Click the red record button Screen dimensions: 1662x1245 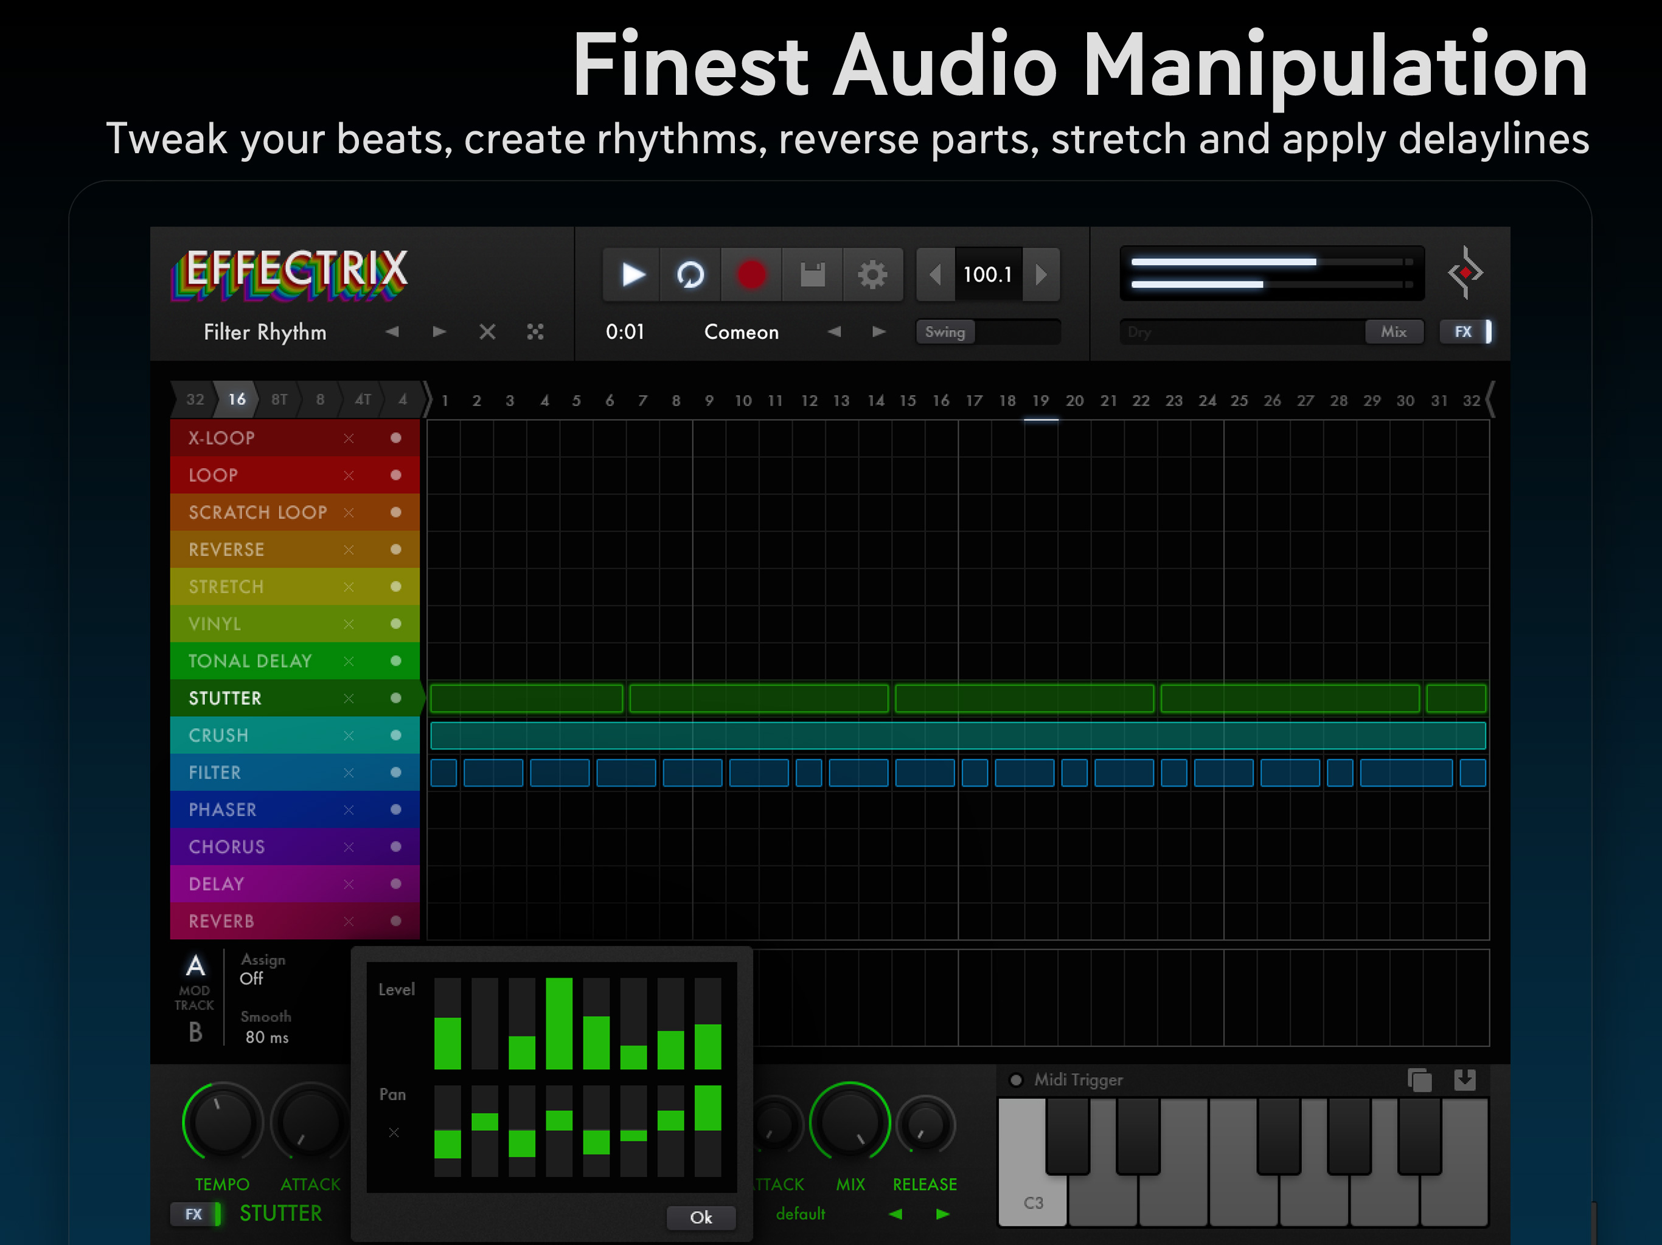click(x=751, y=275)
